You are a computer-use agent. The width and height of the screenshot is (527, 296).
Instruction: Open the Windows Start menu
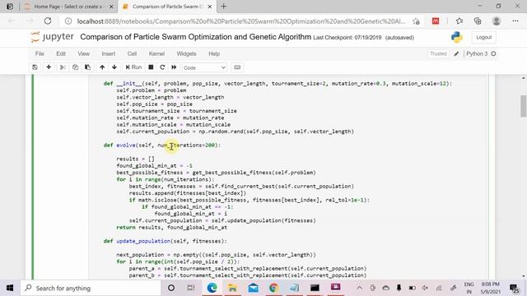tap(10, 288)
